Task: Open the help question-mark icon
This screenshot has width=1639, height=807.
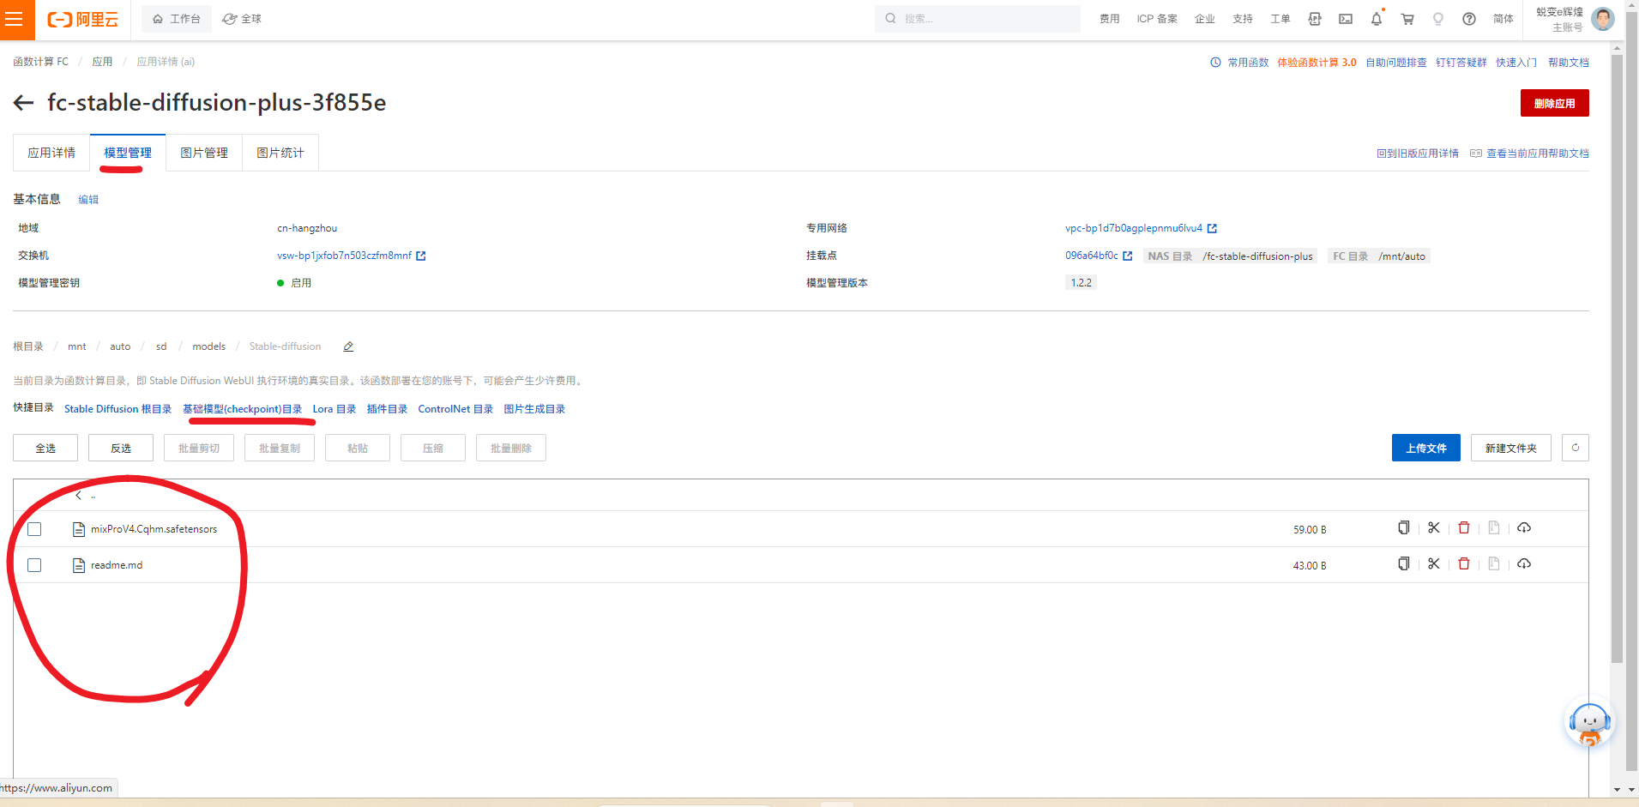Action: (x=1469, y=19)
